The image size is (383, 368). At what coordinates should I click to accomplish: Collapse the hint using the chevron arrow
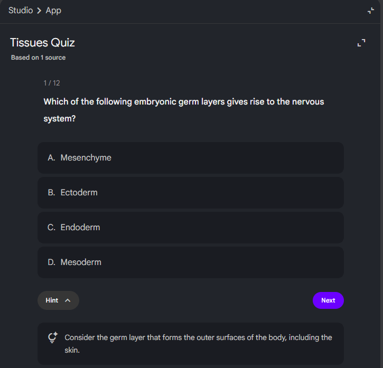68,300
